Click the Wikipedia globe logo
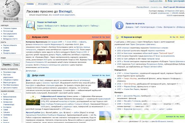The width and height of the screenshot is (185, 123). (x=11, y=9)
